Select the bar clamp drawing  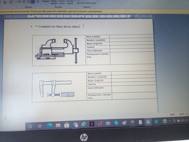point(57,88)
